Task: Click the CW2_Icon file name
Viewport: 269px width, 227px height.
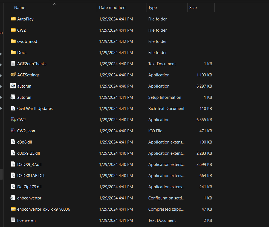Action: [26, 131]
